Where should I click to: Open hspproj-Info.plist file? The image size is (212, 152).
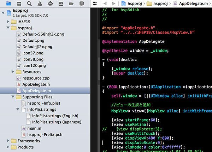click(45, 103)
